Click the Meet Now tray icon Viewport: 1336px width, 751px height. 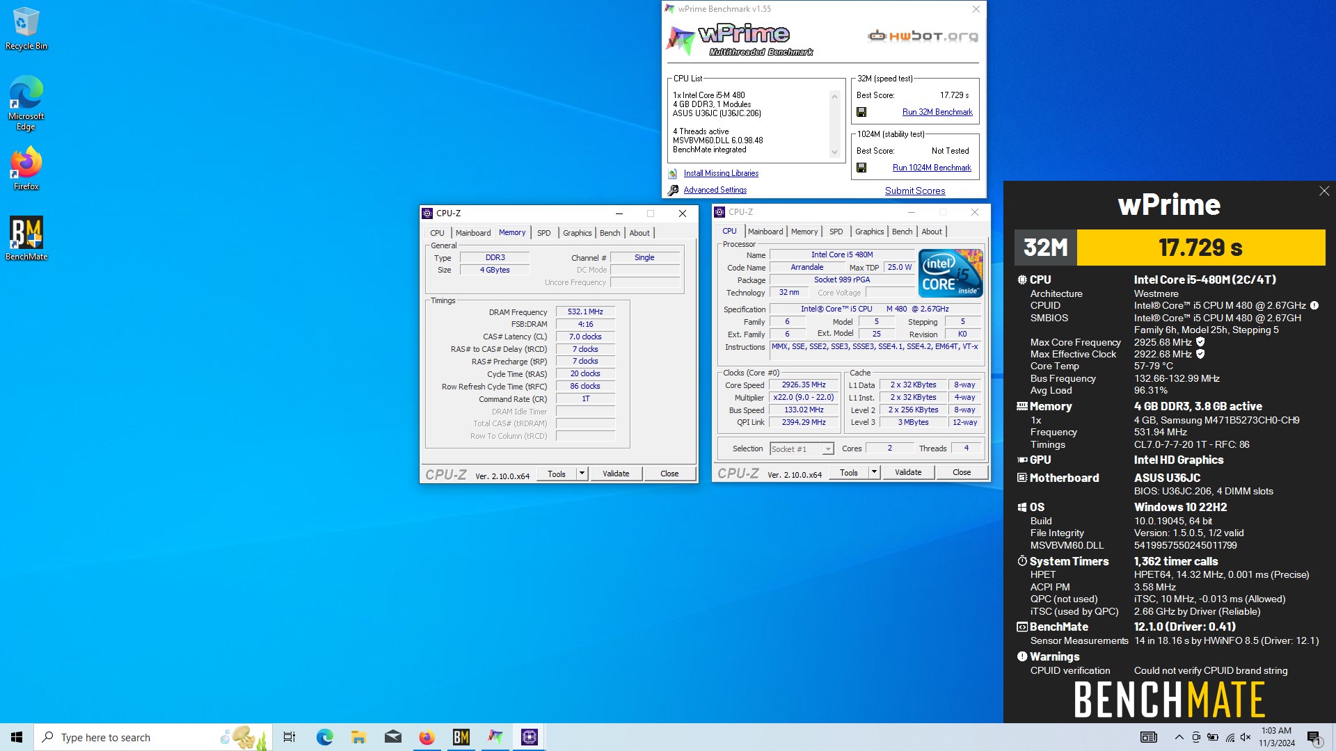point(1196,737)
